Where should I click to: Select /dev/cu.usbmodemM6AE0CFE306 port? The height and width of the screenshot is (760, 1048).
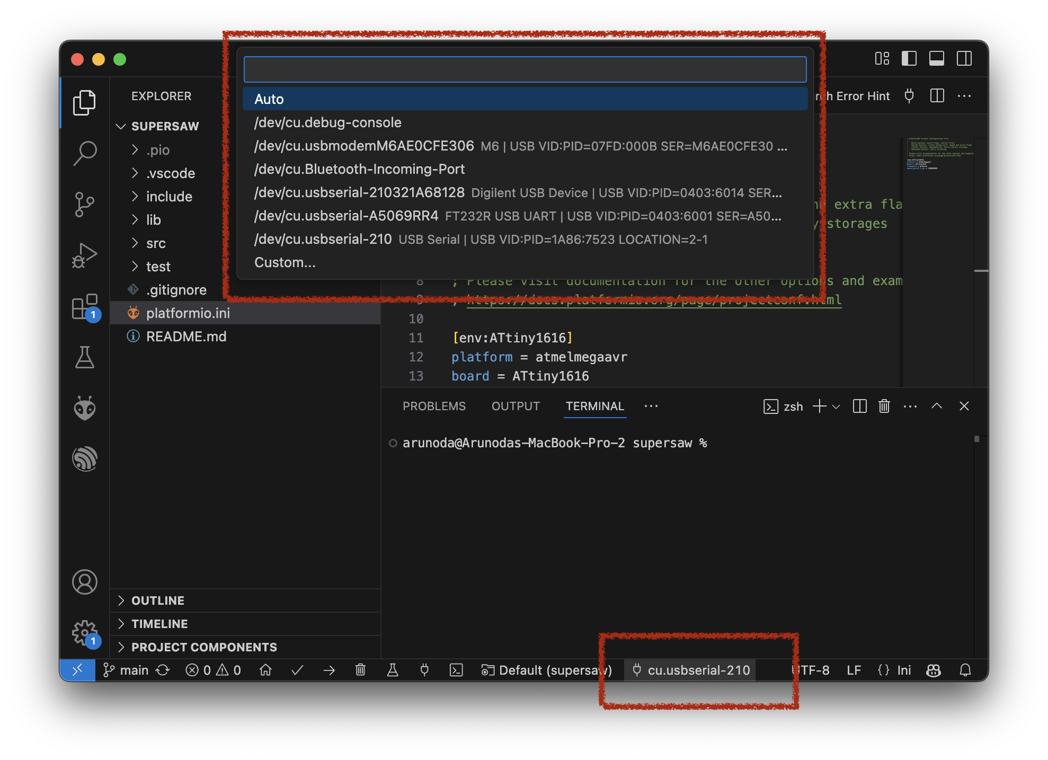(x=525, y=146)
